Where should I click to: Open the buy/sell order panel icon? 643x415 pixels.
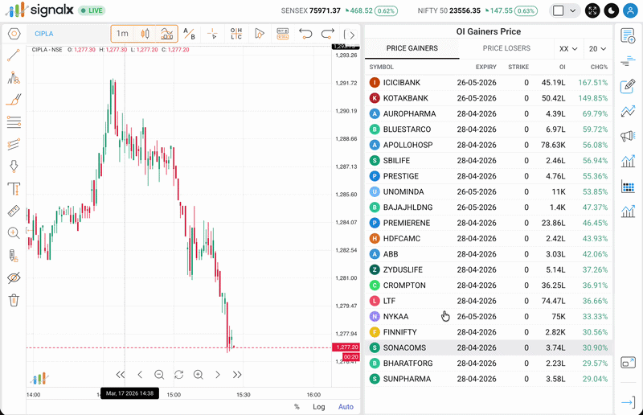283,34
